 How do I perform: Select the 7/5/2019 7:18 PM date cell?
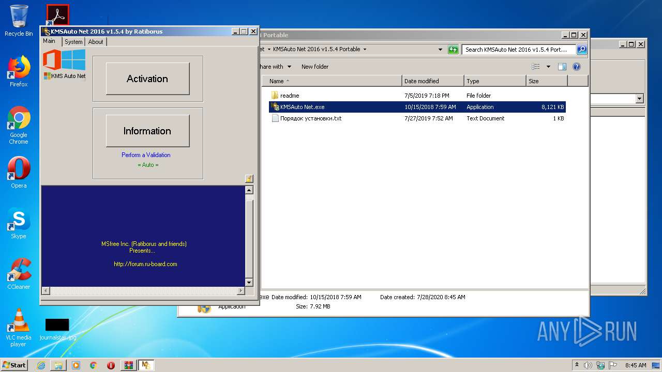pyautogui.click(x=427, y=96)
